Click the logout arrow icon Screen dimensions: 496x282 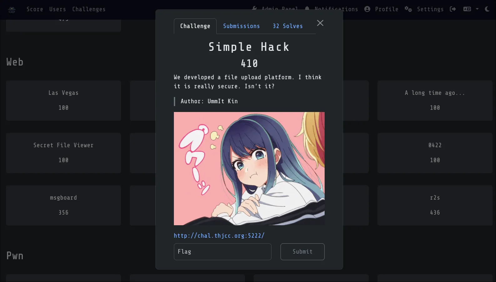tap(453, 9)
